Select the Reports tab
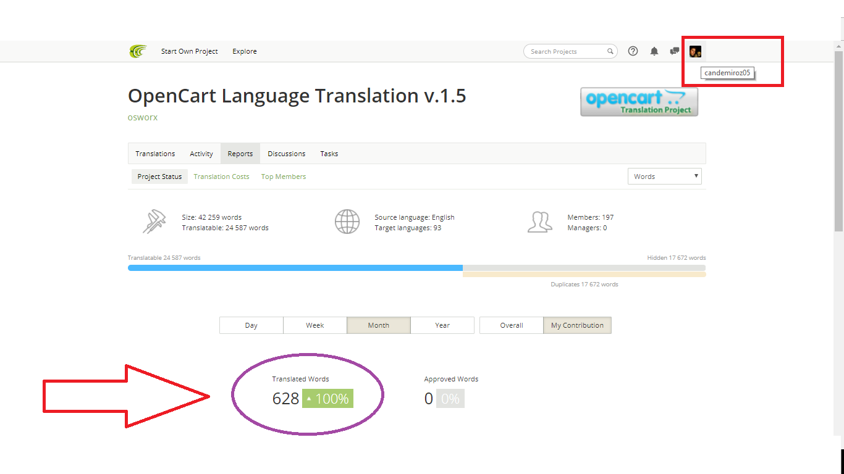This screenshot has width=844, height=474. click(240, 154)
